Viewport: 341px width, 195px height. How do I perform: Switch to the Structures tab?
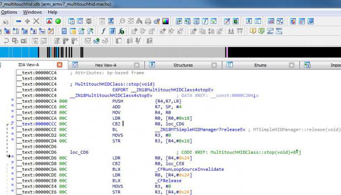(183, 65)
